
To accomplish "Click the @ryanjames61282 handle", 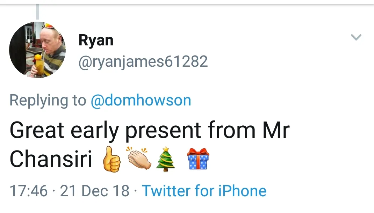I will [143, 62].
